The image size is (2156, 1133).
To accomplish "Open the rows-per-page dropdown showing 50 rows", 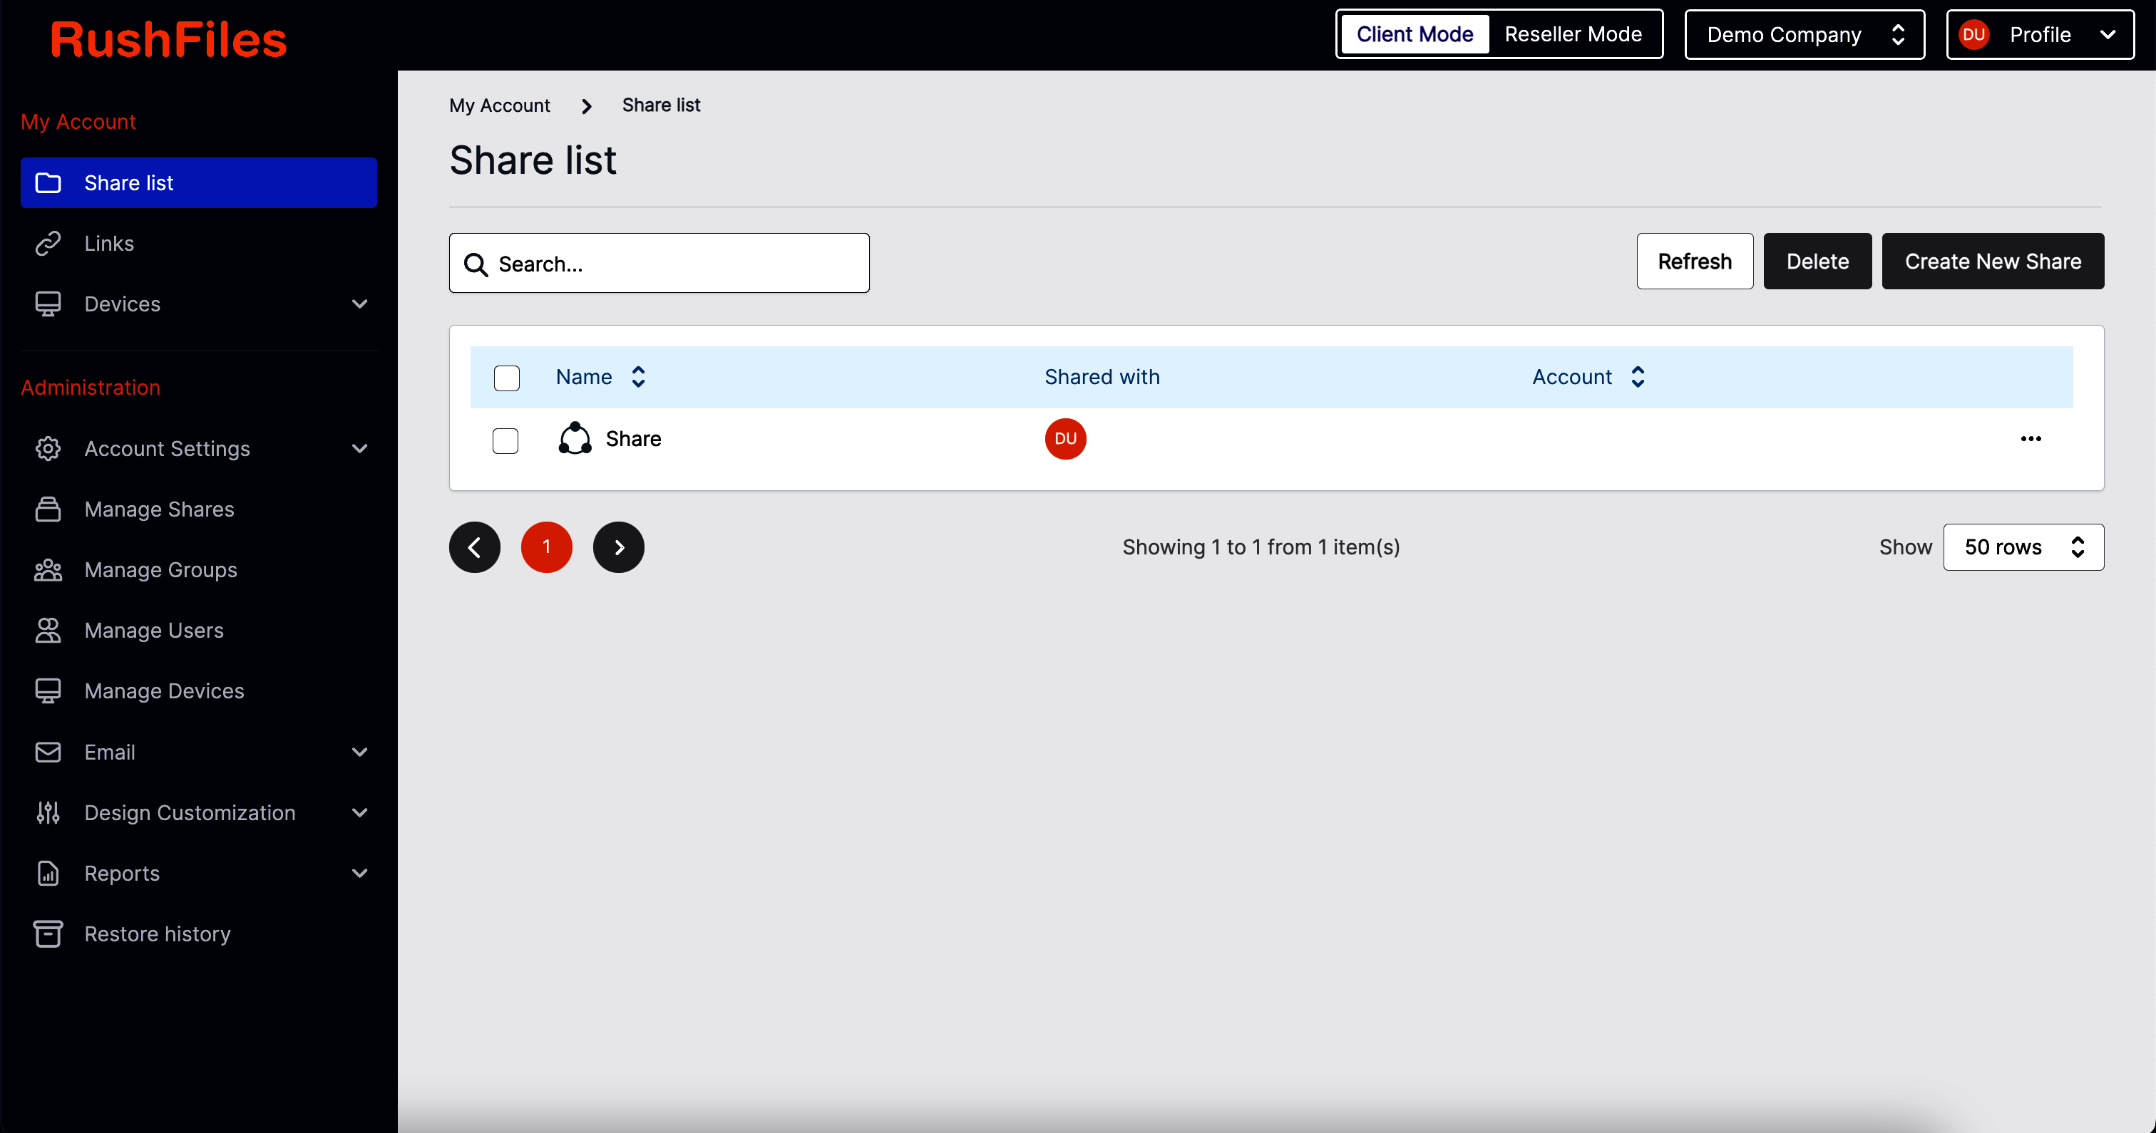I will [2023, 547].
